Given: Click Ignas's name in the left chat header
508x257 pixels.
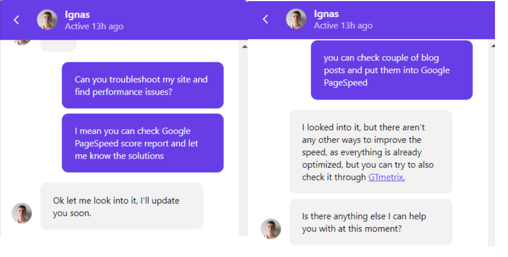Looking at the screenshot, I should [77, 15].
